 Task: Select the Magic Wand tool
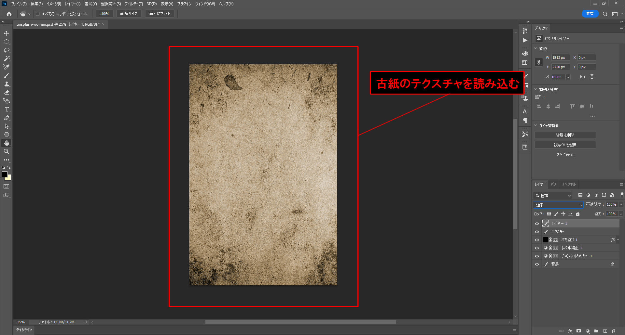[x=7, y=59]
